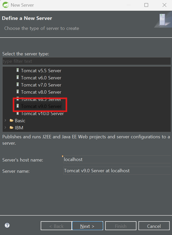Expand the IBM category
This screenshot has width=172, height=235.
[5, 128]
